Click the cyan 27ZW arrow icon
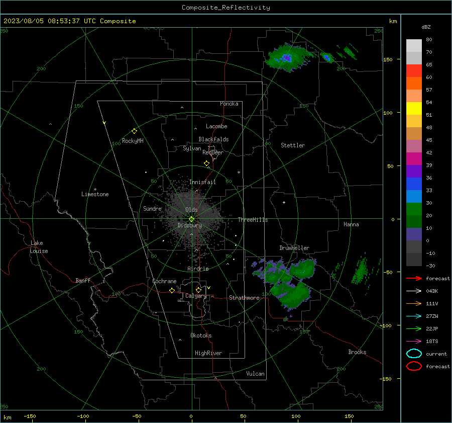Screen dimensions: 452x423 [x=414, y=316]
